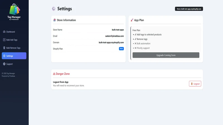Image resolution: width=223 pixels, height=125 pixels.
Task: Click the Store Name label
Action: point(58,30)
